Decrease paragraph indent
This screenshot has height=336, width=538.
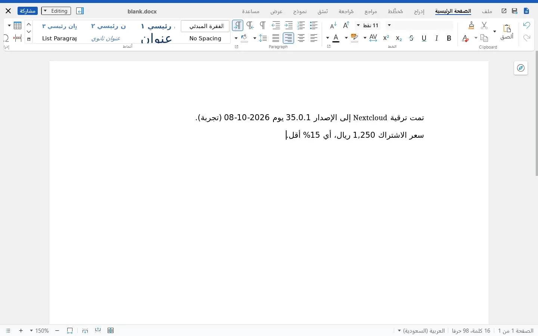(x=276, y=25)
